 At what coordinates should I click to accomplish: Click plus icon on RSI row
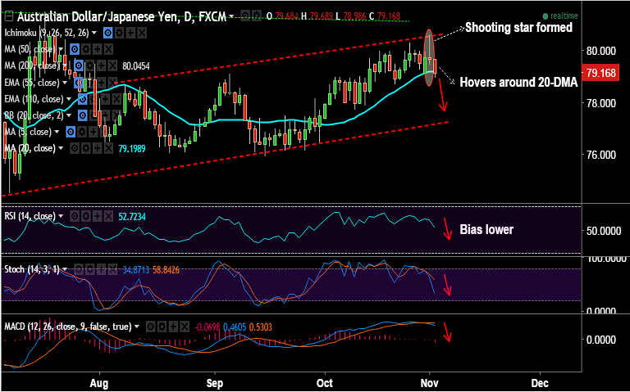pos(97,216)
